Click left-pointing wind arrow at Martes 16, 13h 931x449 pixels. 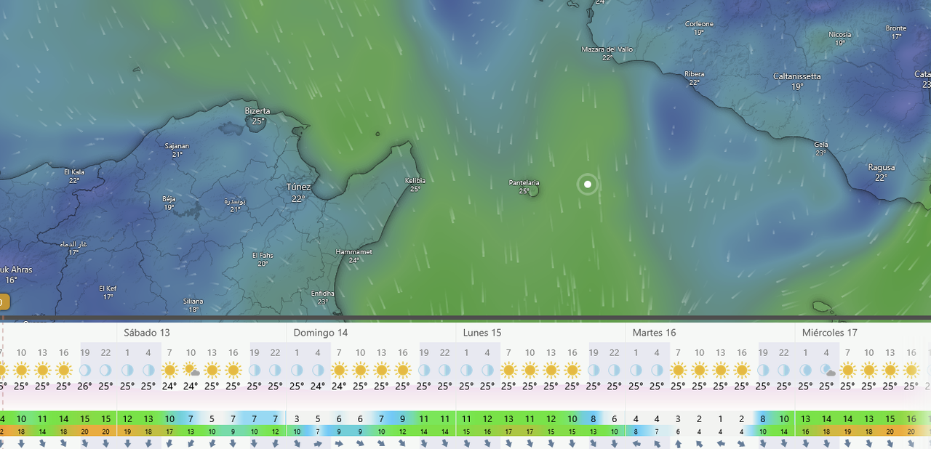point(721,443)
